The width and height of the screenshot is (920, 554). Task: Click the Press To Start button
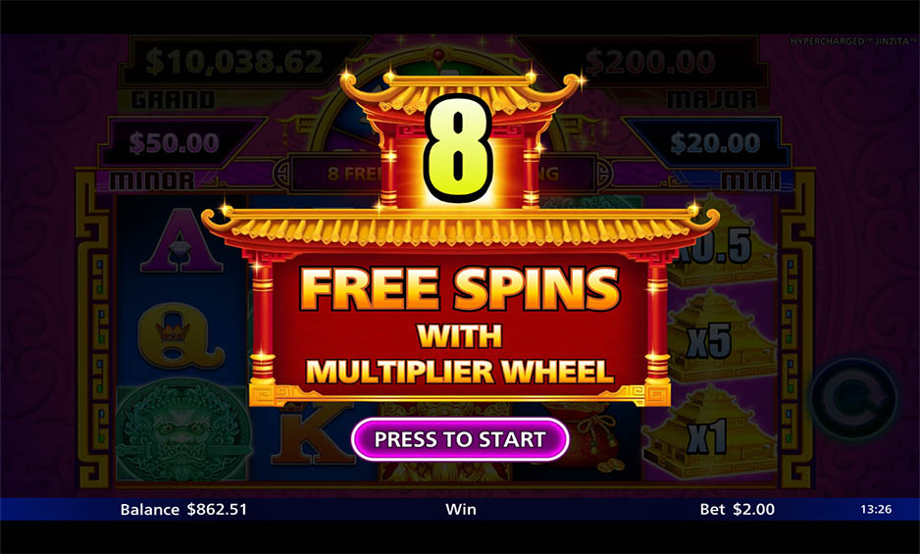[460, 439]
